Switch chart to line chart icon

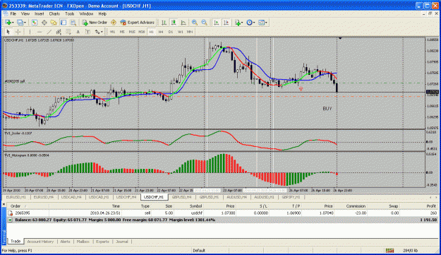(x=183, y=22)
